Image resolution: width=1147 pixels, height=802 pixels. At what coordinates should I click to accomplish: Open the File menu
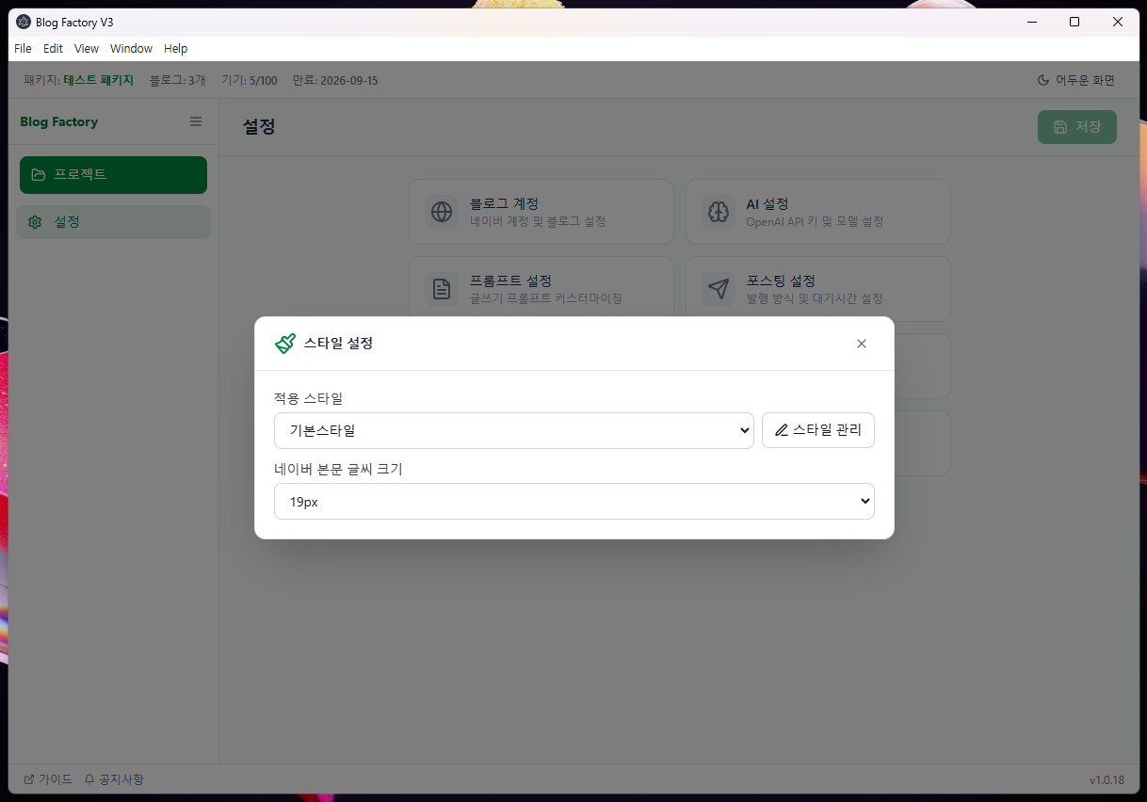coord(23,49)
